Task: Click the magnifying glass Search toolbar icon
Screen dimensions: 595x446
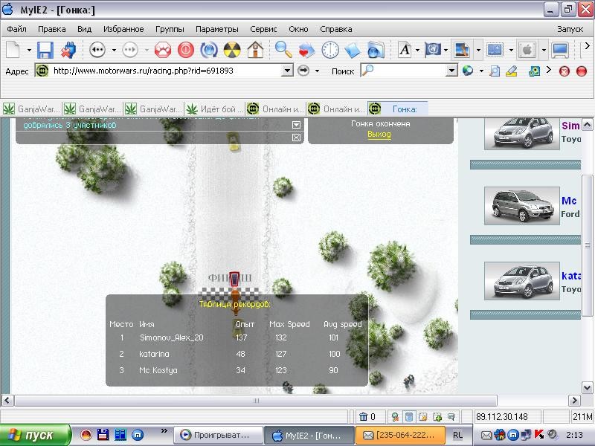Action: point(283,50)
